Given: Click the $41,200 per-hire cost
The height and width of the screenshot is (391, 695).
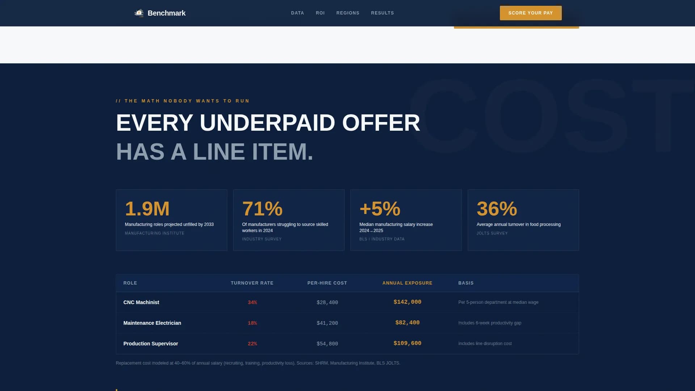Looking at the screenshot, I should click(327, 323).
